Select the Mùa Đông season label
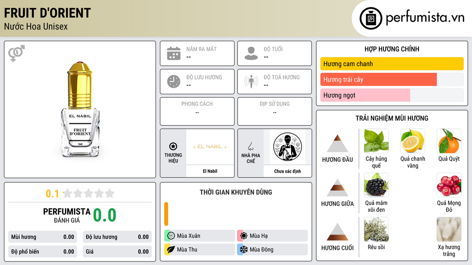 [262, 249]
